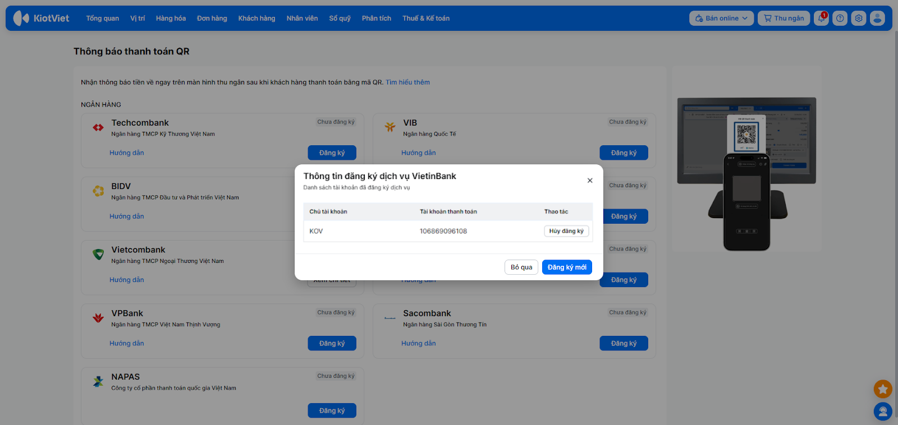Screen dimensions: 898x425
Task: Open Hướng dẫn link for Sacombank
Action: point(419,343)
